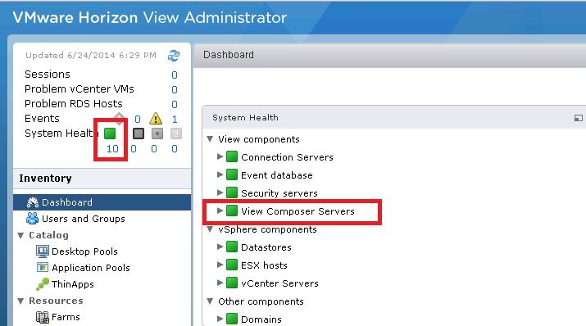
Task: Collapse the vSphere components group
Action: point(210,229)
